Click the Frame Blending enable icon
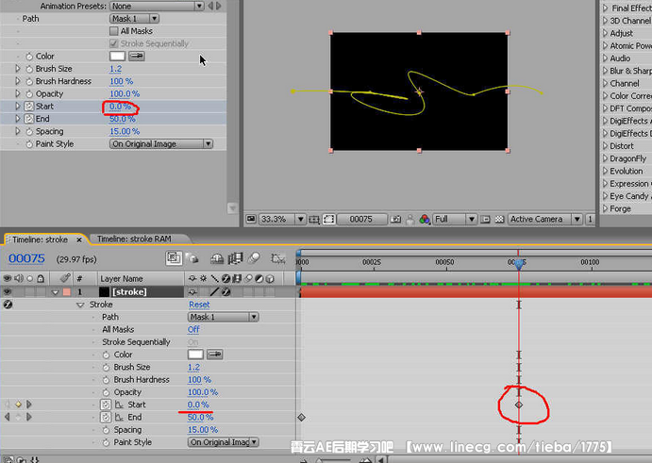Image resolution: width=652 pixels, height=463 pixels. [235, 258]
